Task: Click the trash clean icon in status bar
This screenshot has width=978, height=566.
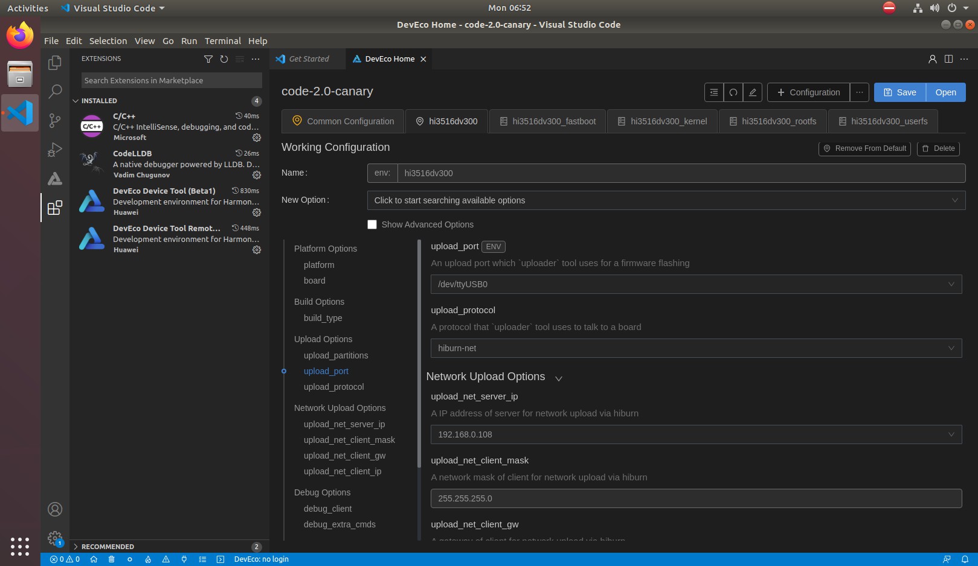Action: (x=112, y=559)
